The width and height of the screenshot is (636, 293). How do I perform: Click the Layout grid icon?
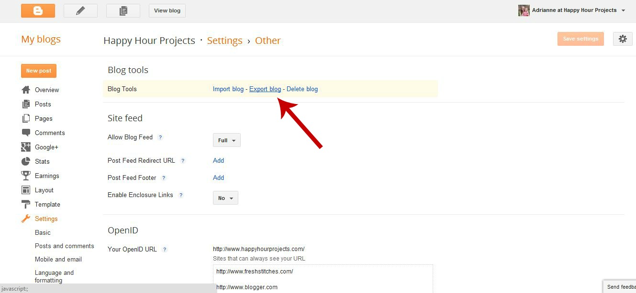click(x=26, y=190)
